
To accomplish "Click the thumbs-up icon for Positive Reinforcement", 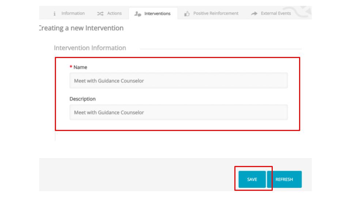I will tap(187, 13).
